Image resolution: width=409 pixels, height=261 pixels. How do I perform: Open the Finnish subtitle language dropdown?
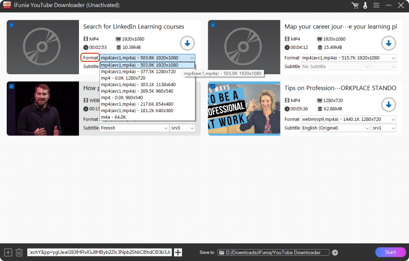134,128
